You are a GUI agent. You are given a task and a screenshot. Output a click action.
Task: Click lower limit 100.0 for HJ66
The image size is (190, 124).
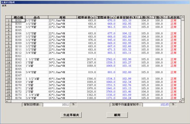[x=159, y=72]
